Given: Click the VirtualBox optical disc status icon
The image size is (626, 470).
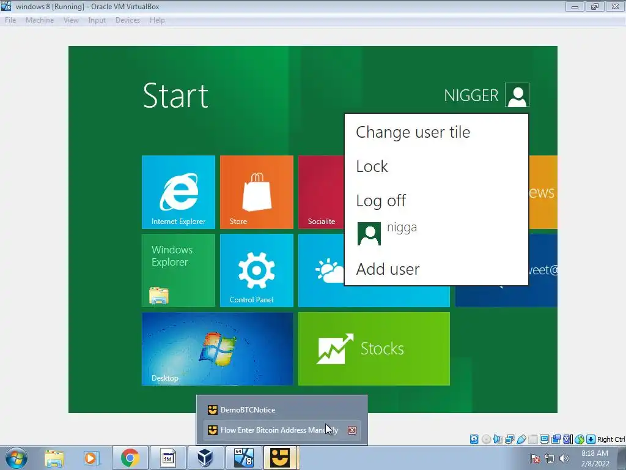Looking at the screenshot, I should [486, 439].
